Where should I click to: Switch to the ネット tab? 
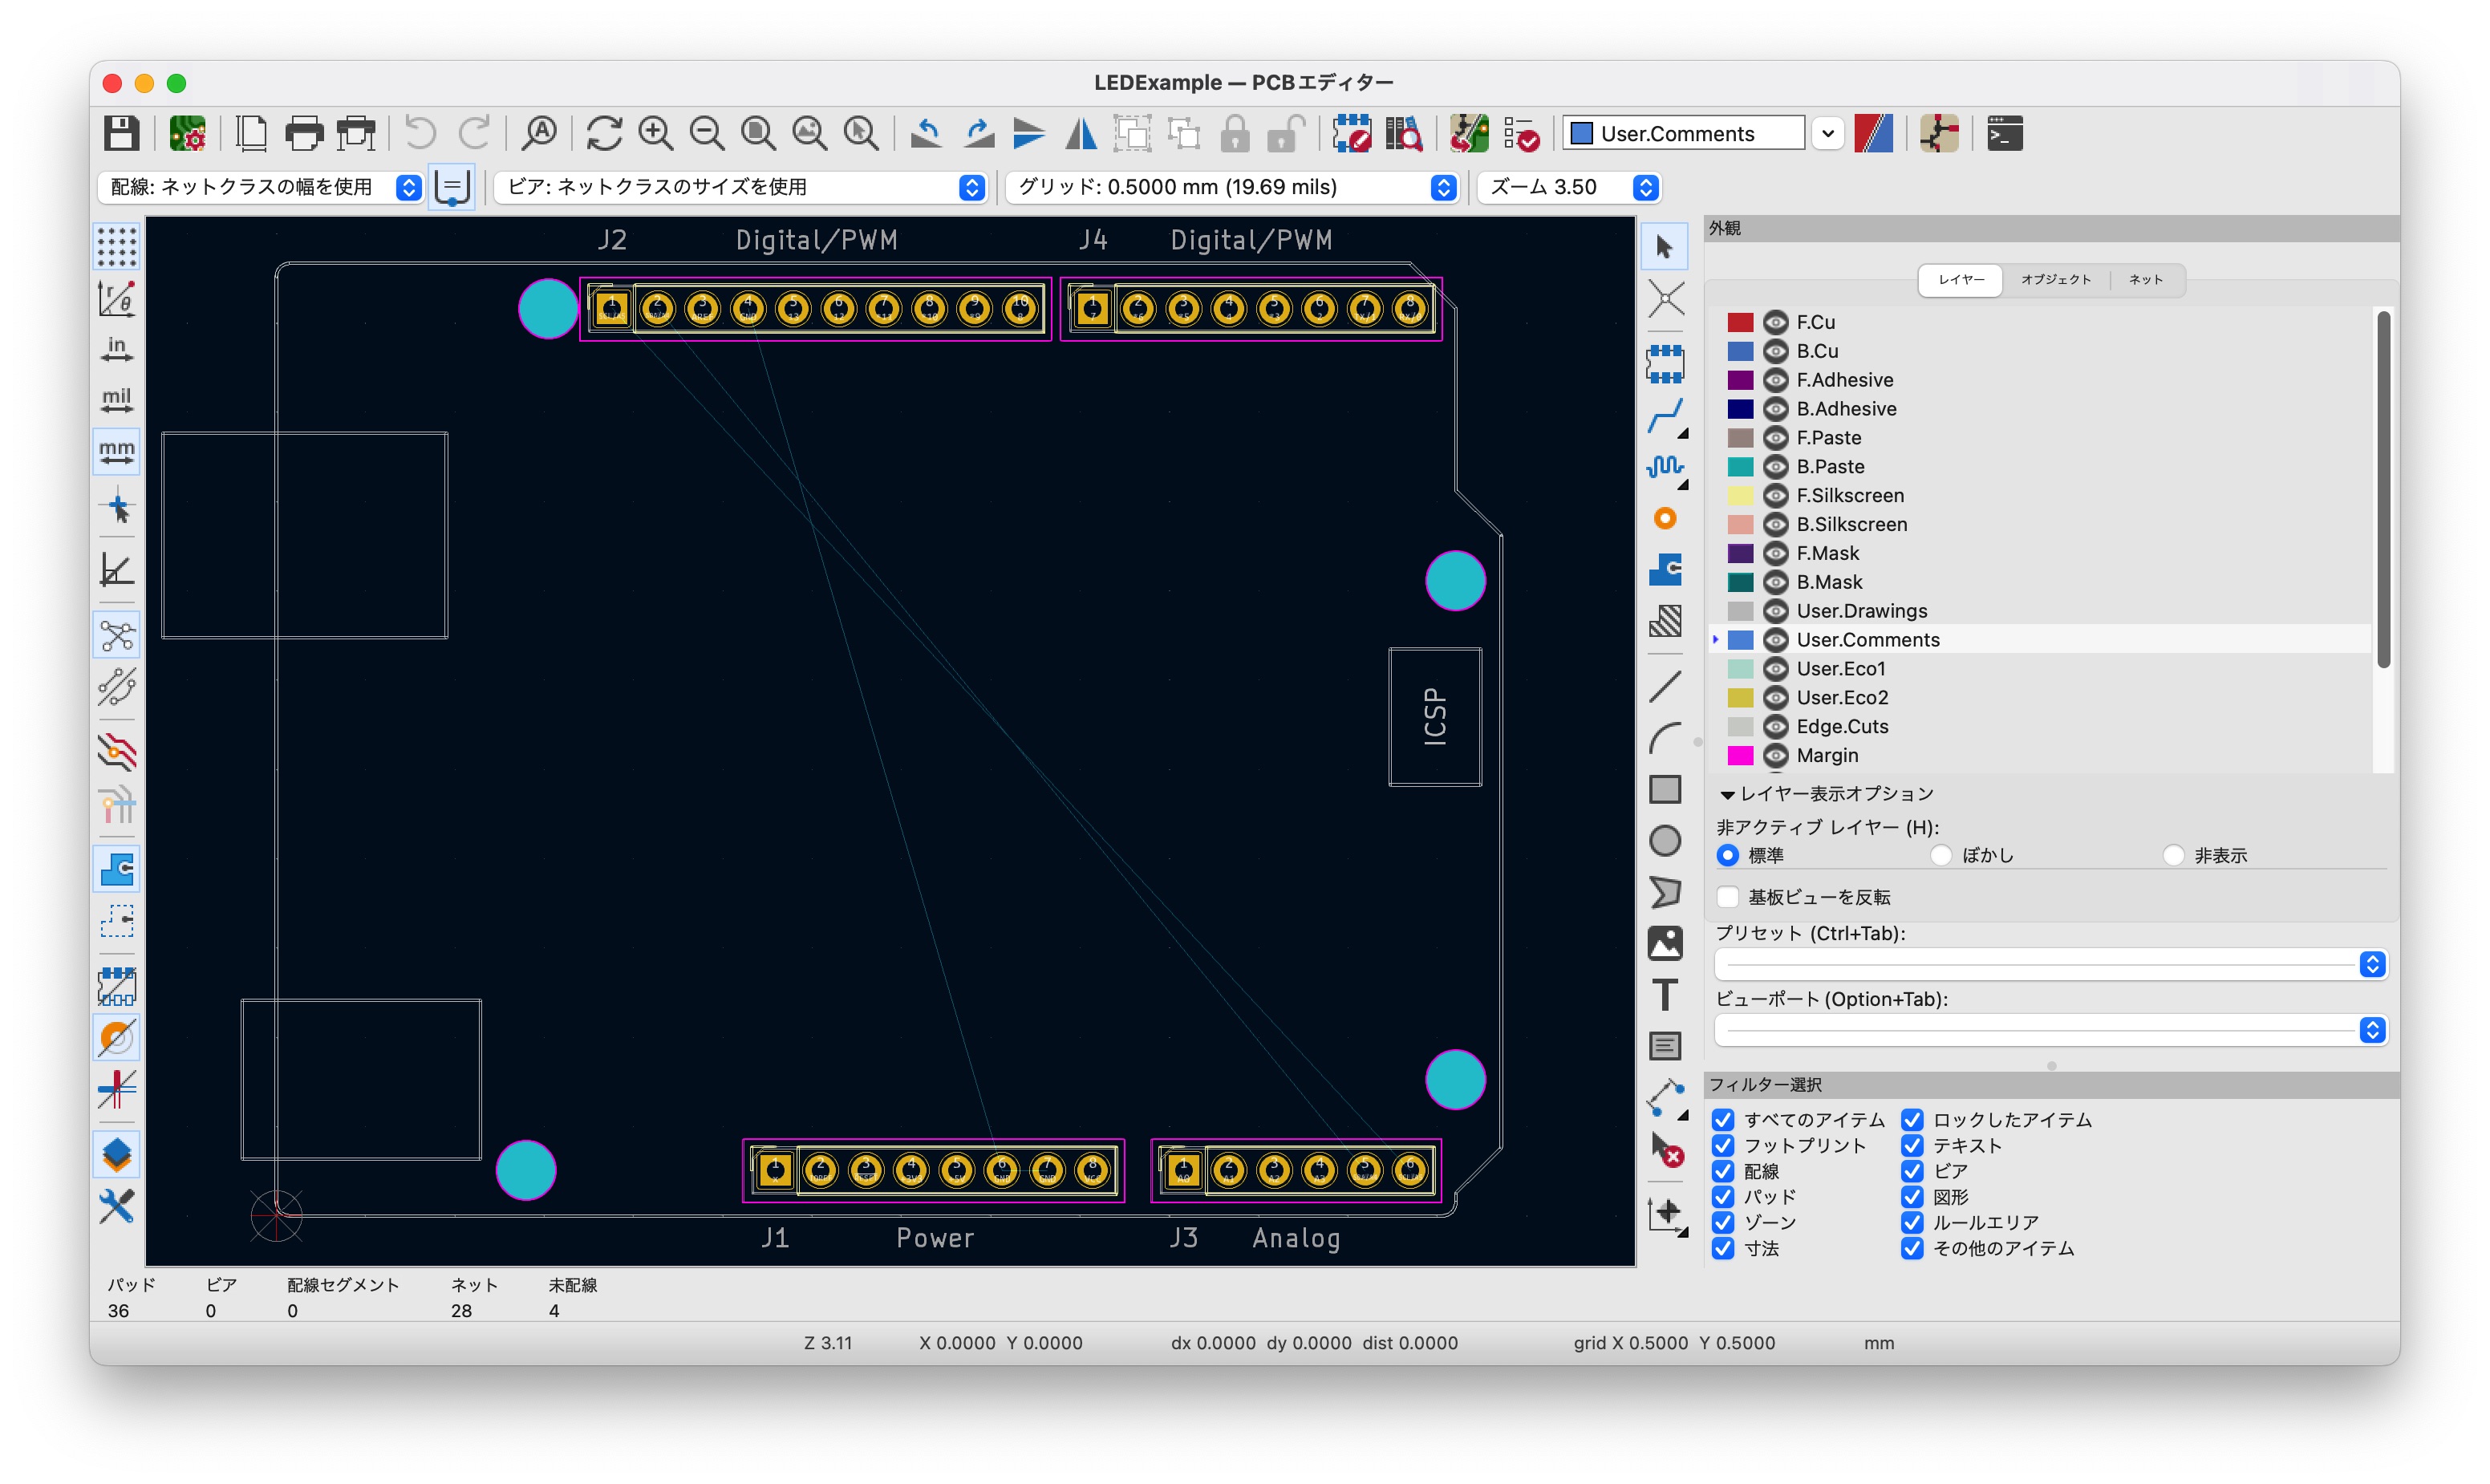[2145, 280]
